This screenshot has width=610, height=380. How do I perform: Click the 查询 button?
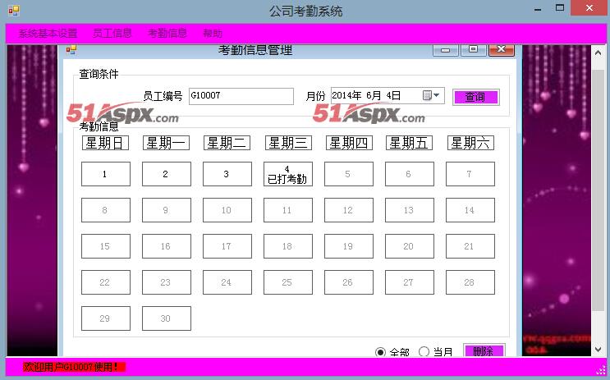[476, 97]
